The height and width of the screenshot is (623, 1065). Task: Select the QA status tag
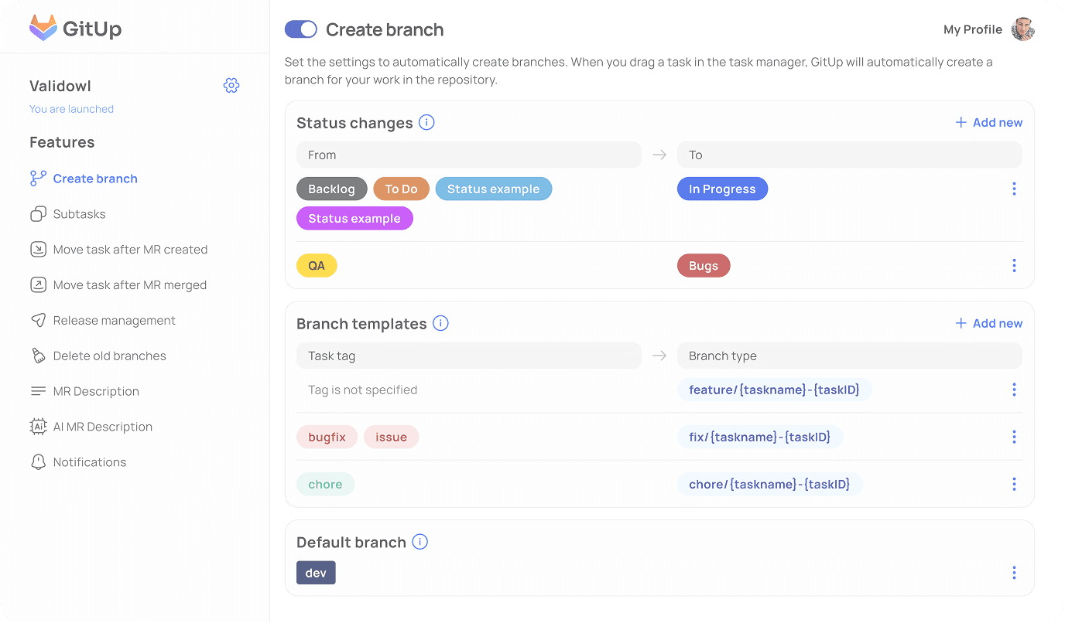pyautogui.click(x=316, y=265)
